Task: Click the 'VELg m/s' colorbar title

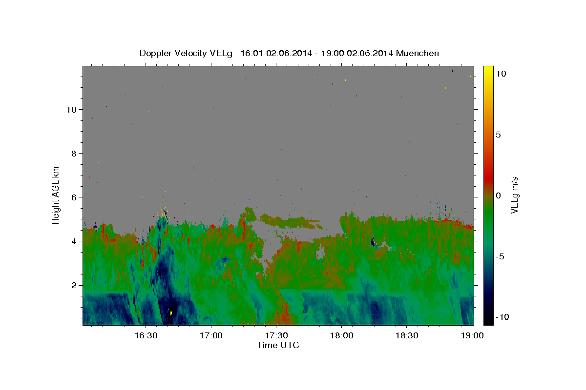Action: pyautogui.click(x=515, y=195)
